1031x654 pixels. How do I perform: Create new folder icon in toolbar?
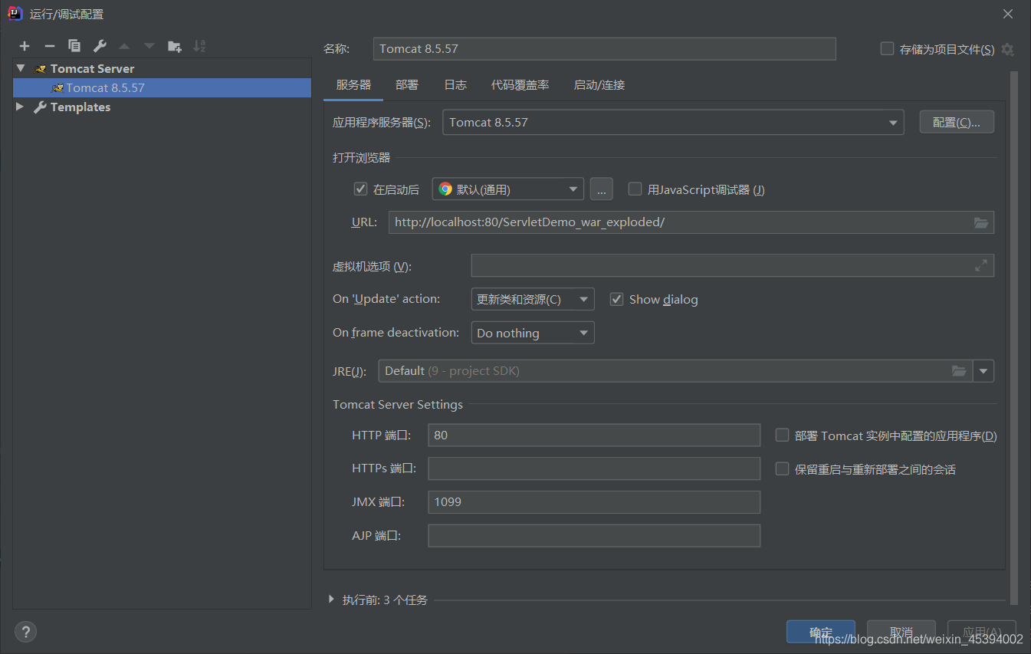click(x=175, y=46)
